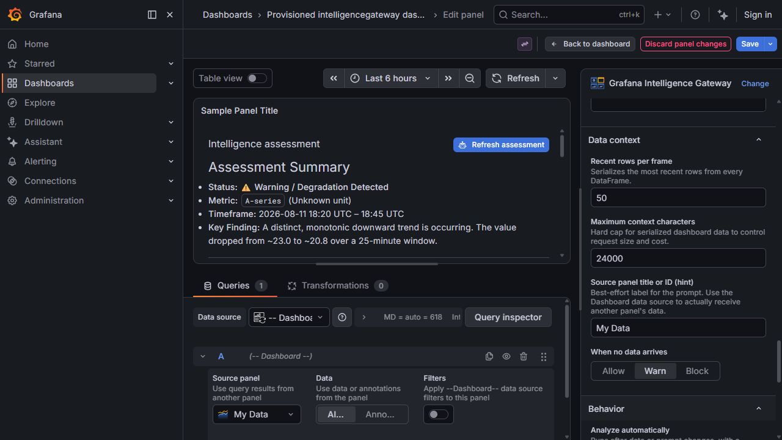
Task: Open the Data source picker dropdown
Action: (x=289, y=317)
